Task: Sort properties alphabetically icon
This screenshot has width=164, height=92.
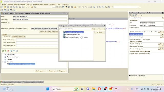Action: pyautogui.click(x=130, y=15)
